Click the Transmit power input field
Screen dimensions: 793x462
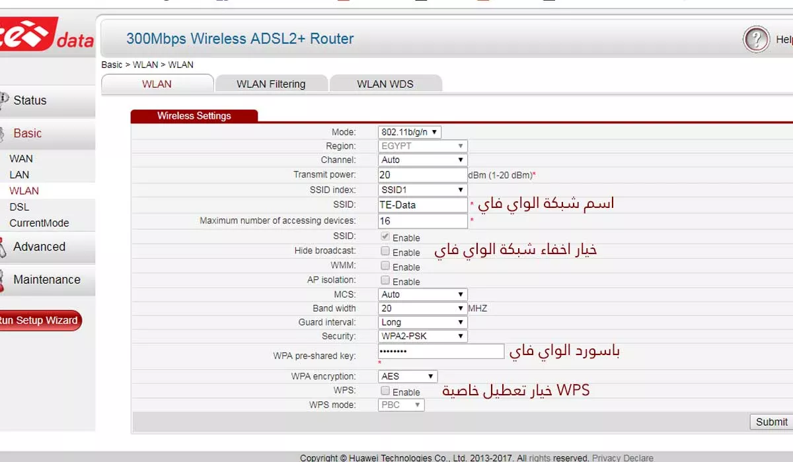click(x=423, y=175)
